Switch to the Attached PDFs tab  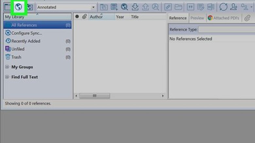coord(224,18)
